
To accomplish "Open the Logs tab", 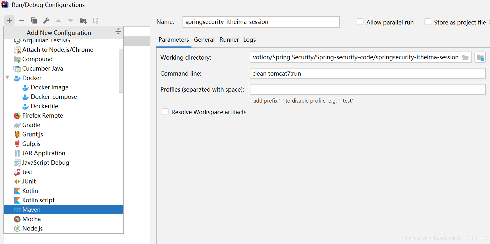I will coord(250,40).
